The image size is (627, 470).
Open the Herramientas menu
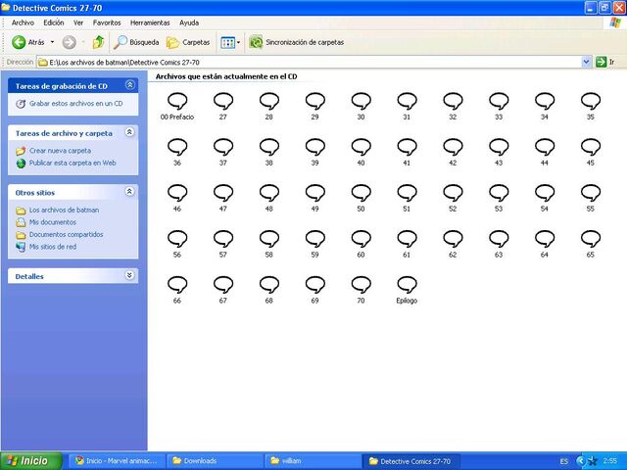pos(150,23)
